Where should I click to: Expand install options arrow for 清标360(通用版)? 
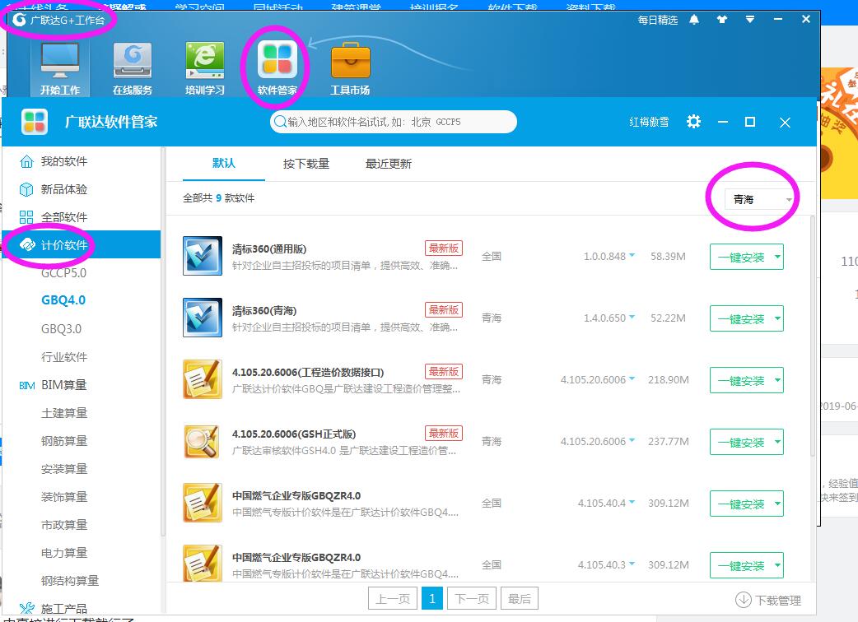777,257
